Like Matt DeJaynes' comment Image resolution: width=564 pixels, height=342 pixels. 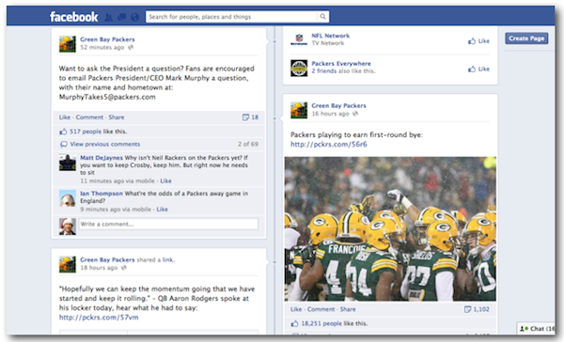(165, 181)
